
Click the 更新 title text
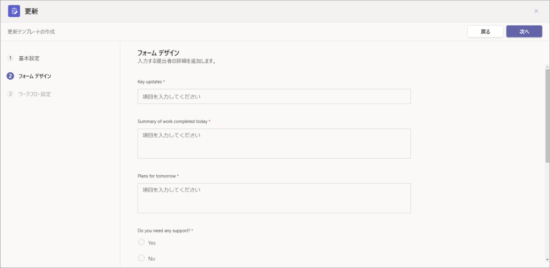coord(32,11)
